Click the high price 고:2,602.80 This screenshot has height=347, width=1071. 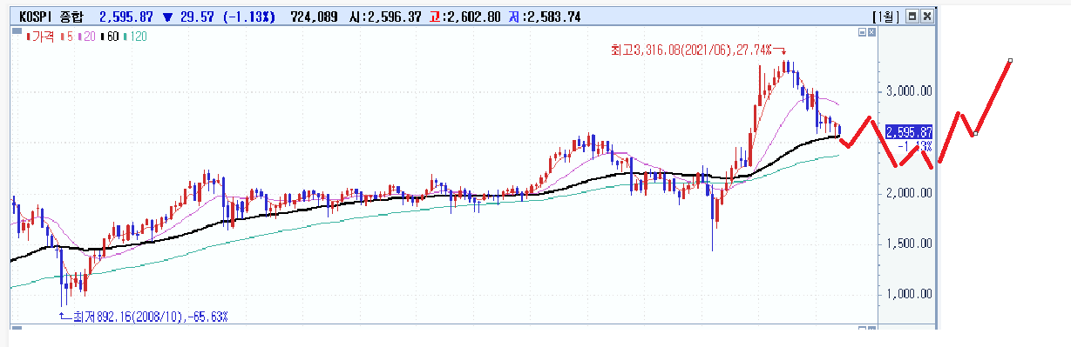464,17
